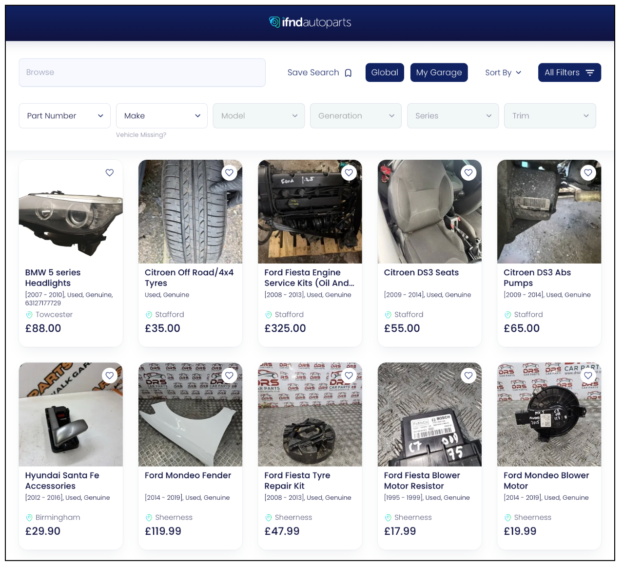Open the Part Number dropdown
Viewport: 623px width, 566px height.
(64, 115)
